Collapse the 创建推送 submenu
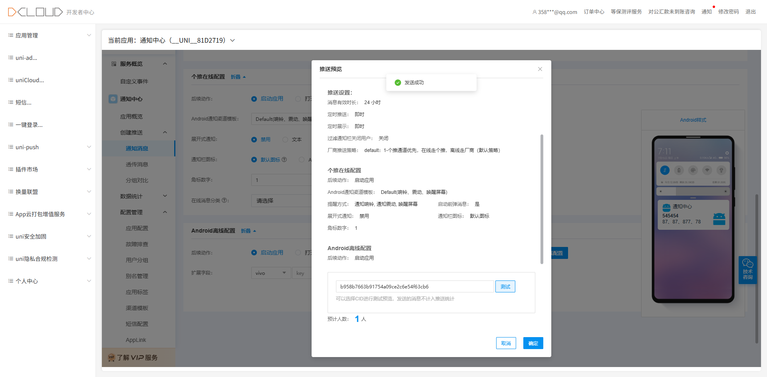 pyautogui.click(x=165, y=132)
